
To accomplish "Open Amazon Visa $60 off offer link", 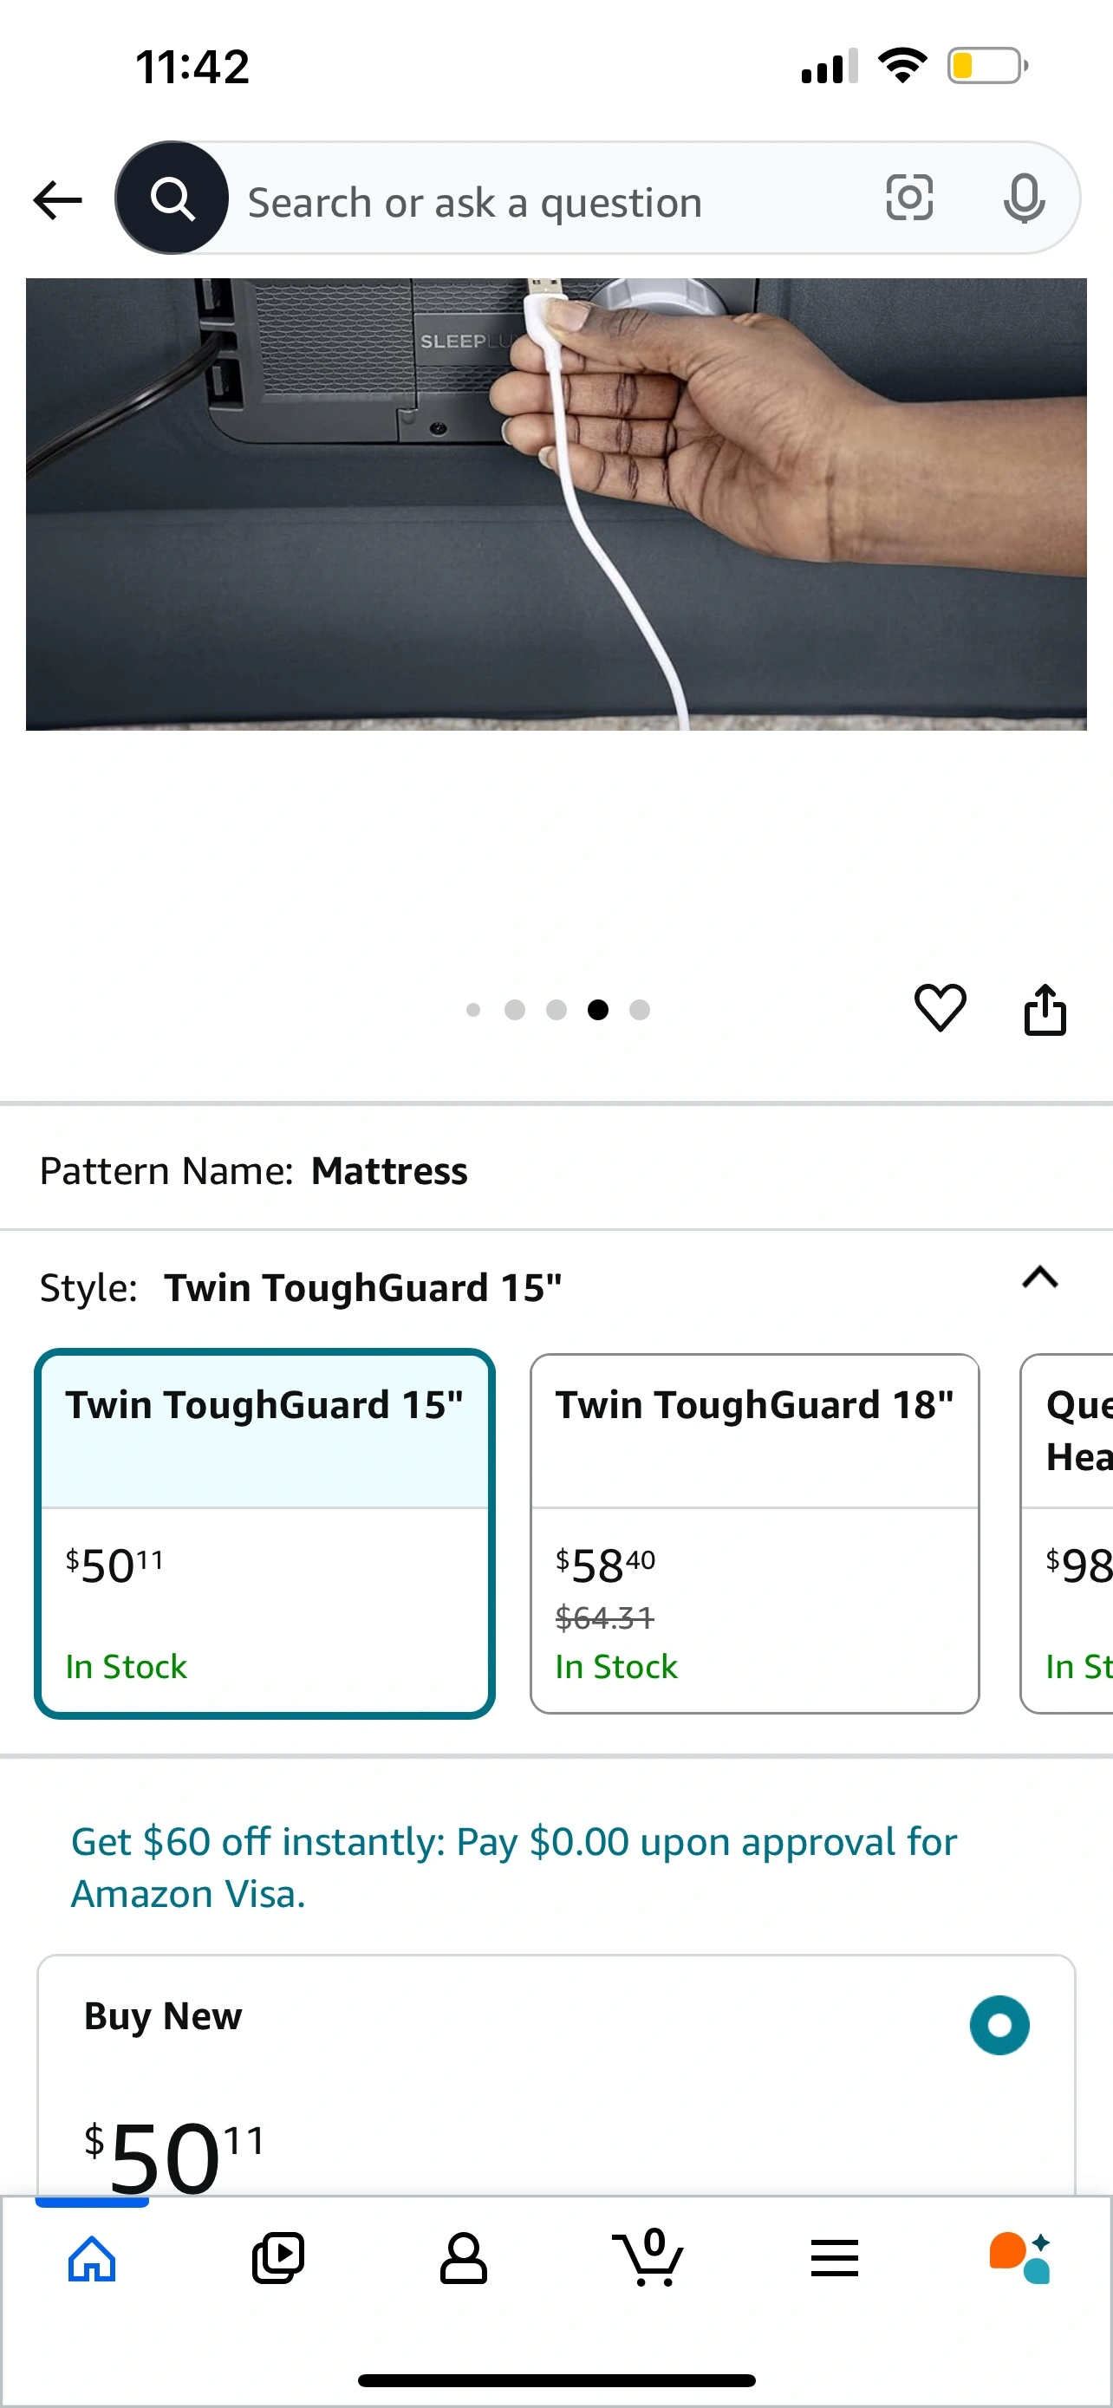I will [x=514, y=1867].
